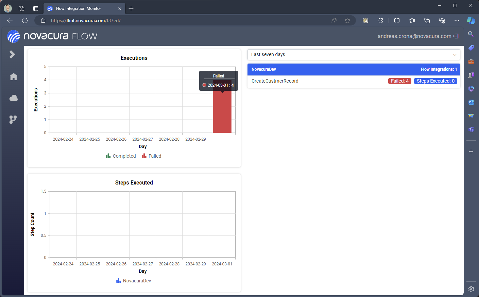
Task: Open the branch/fork icon in sidebar
Action: [x=13, y=119]
